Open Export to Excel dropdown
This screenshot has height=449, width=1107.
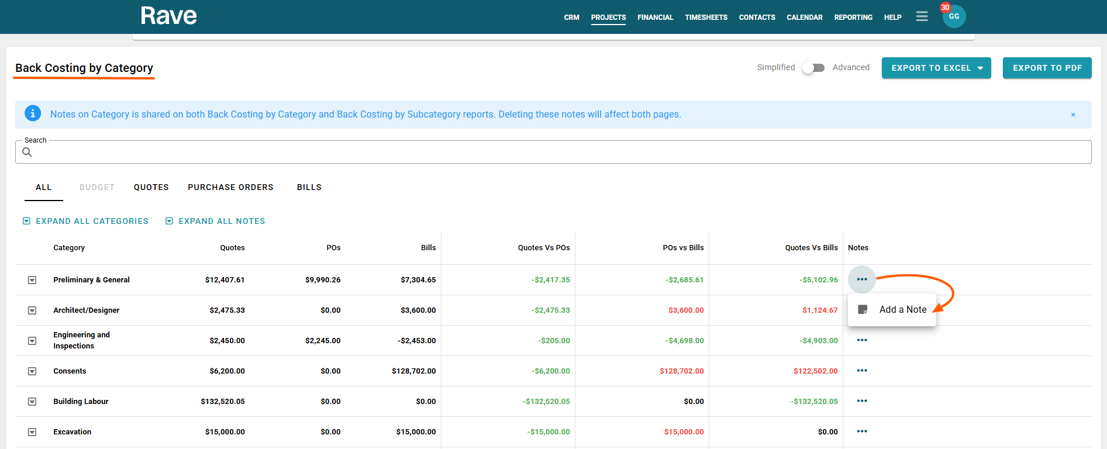point(936,68)
